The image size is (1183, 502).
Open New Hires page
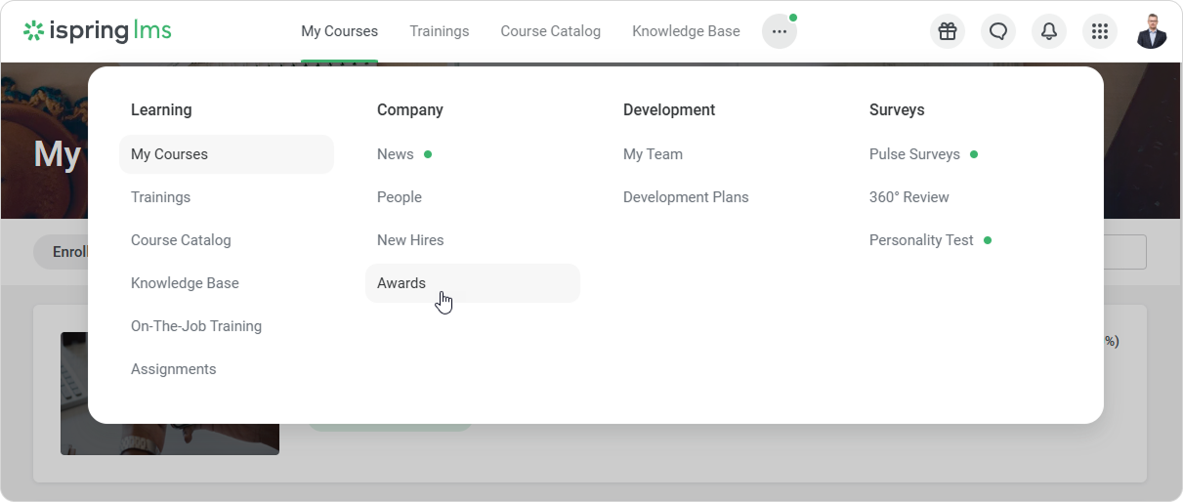tap(410, 240)
